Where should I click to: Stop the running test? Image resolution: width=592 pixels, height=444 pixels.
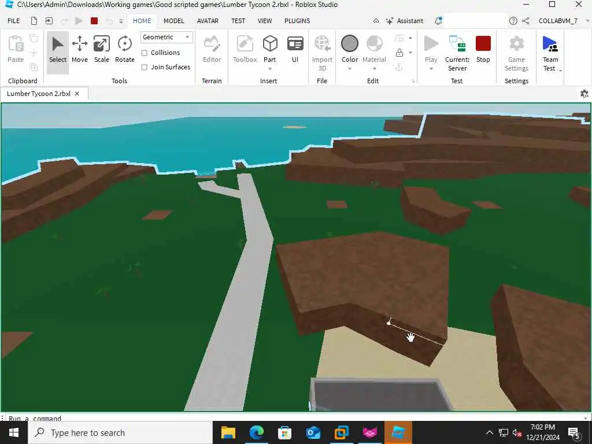483,50
